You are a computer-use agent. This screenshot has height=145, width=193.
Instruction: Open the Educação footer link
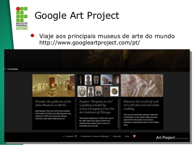pyautogui.click(x=117, y=136)
